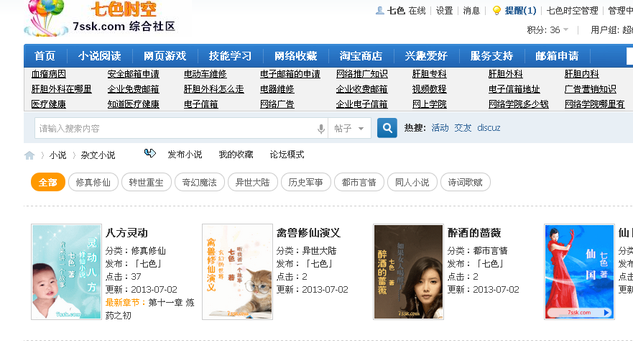Open the 网络收藏 navigation tab
Image resolution: width=633 pixels, height=361 pixels.
pyautogui.click(x=296, y=56)
